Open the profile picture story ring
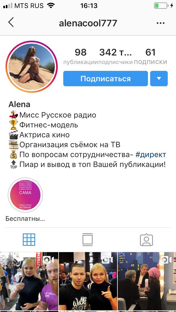This screenshot has width=176, height=312. [32, 66]
